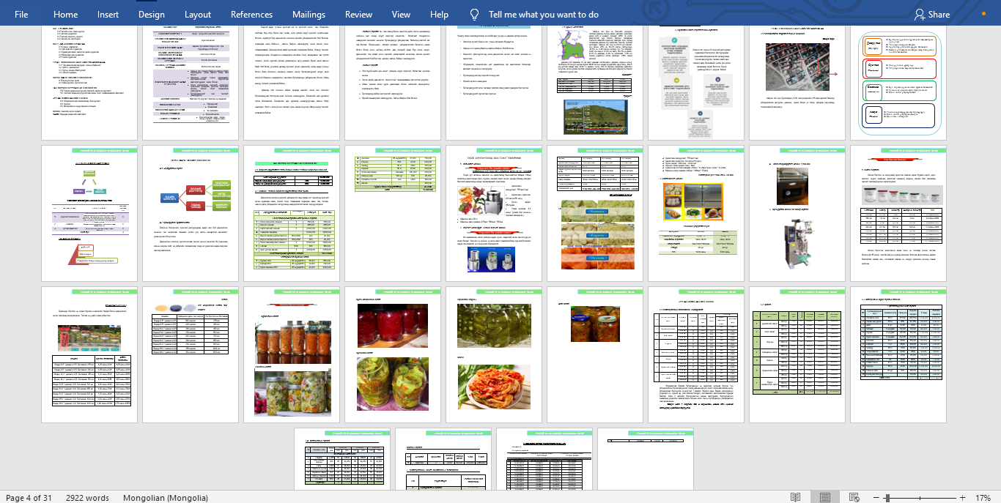Screen dimensions: 1001x503
Task: Open zoom dialog via 17% level
Action: coord(982,498)
